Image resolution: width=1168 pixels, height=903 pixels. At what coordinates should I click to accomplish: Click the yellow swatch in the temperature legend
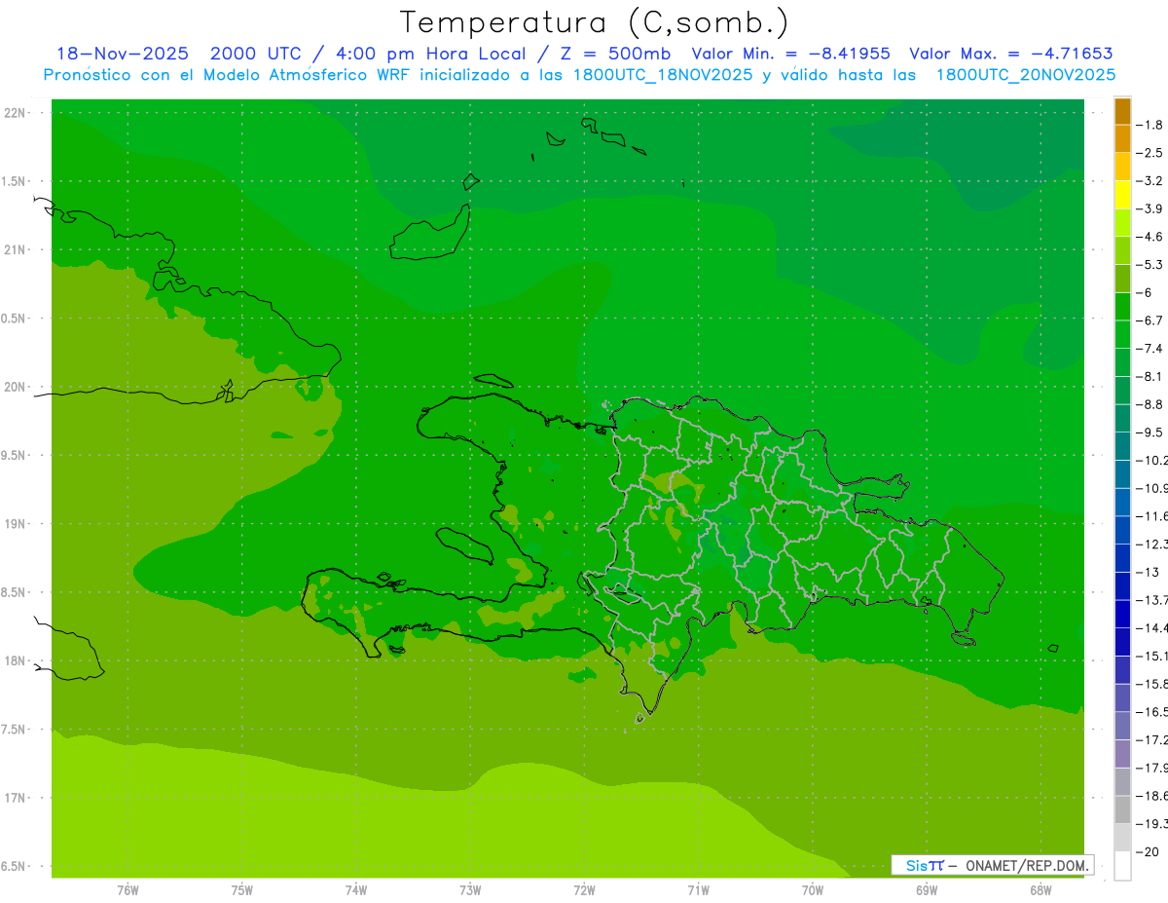1122,195
